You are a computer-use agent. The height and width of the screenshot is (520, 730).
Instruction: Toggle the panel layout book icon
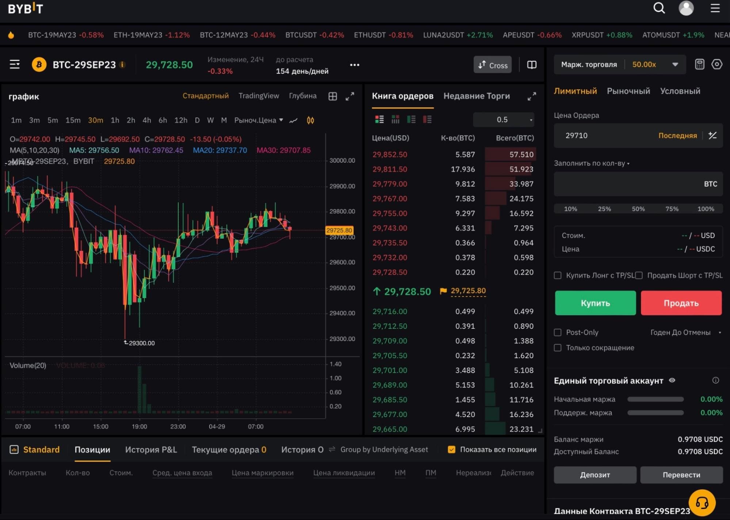pyautogui.click(x=532, y=65)
